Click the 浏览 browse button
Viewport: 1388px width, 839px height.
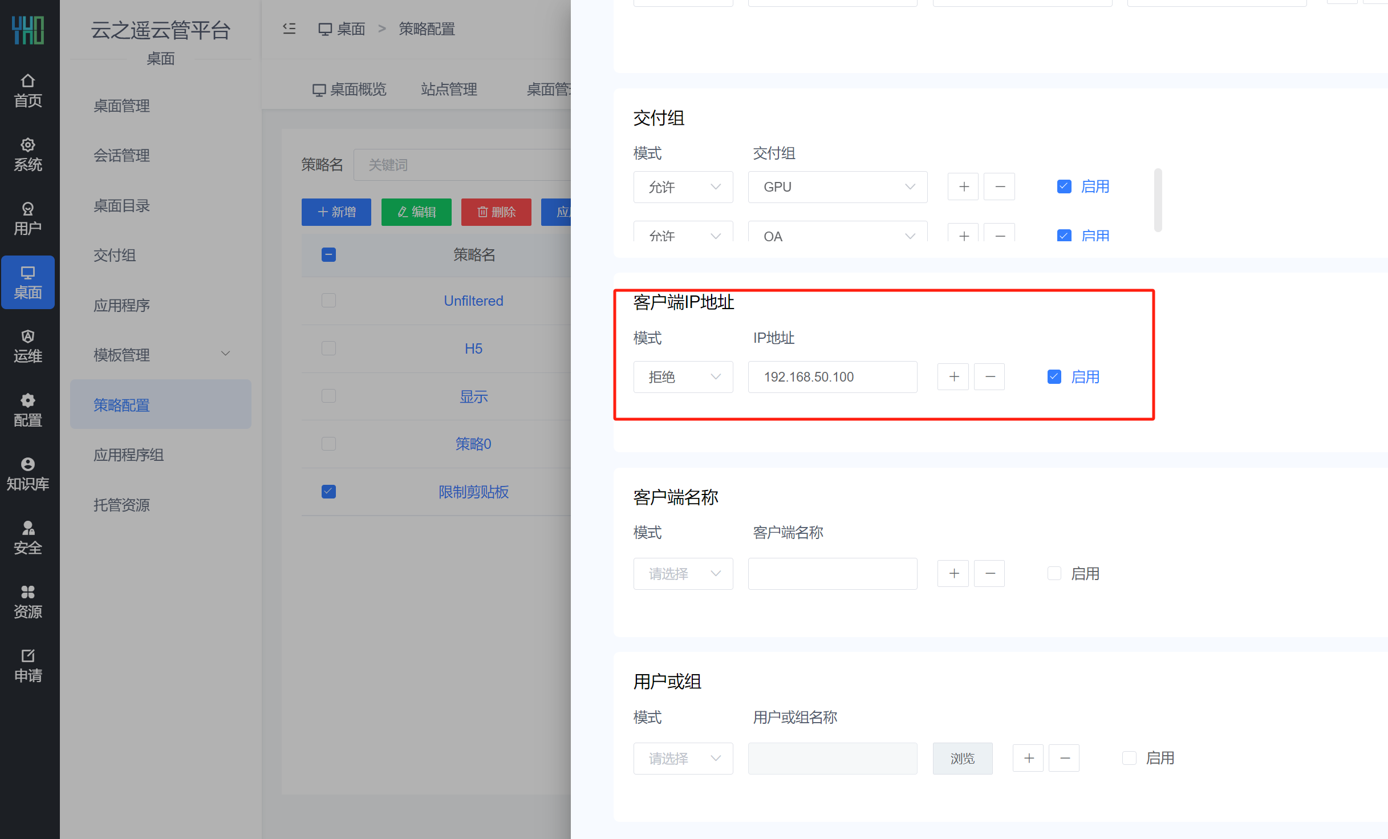click(963, 759)
